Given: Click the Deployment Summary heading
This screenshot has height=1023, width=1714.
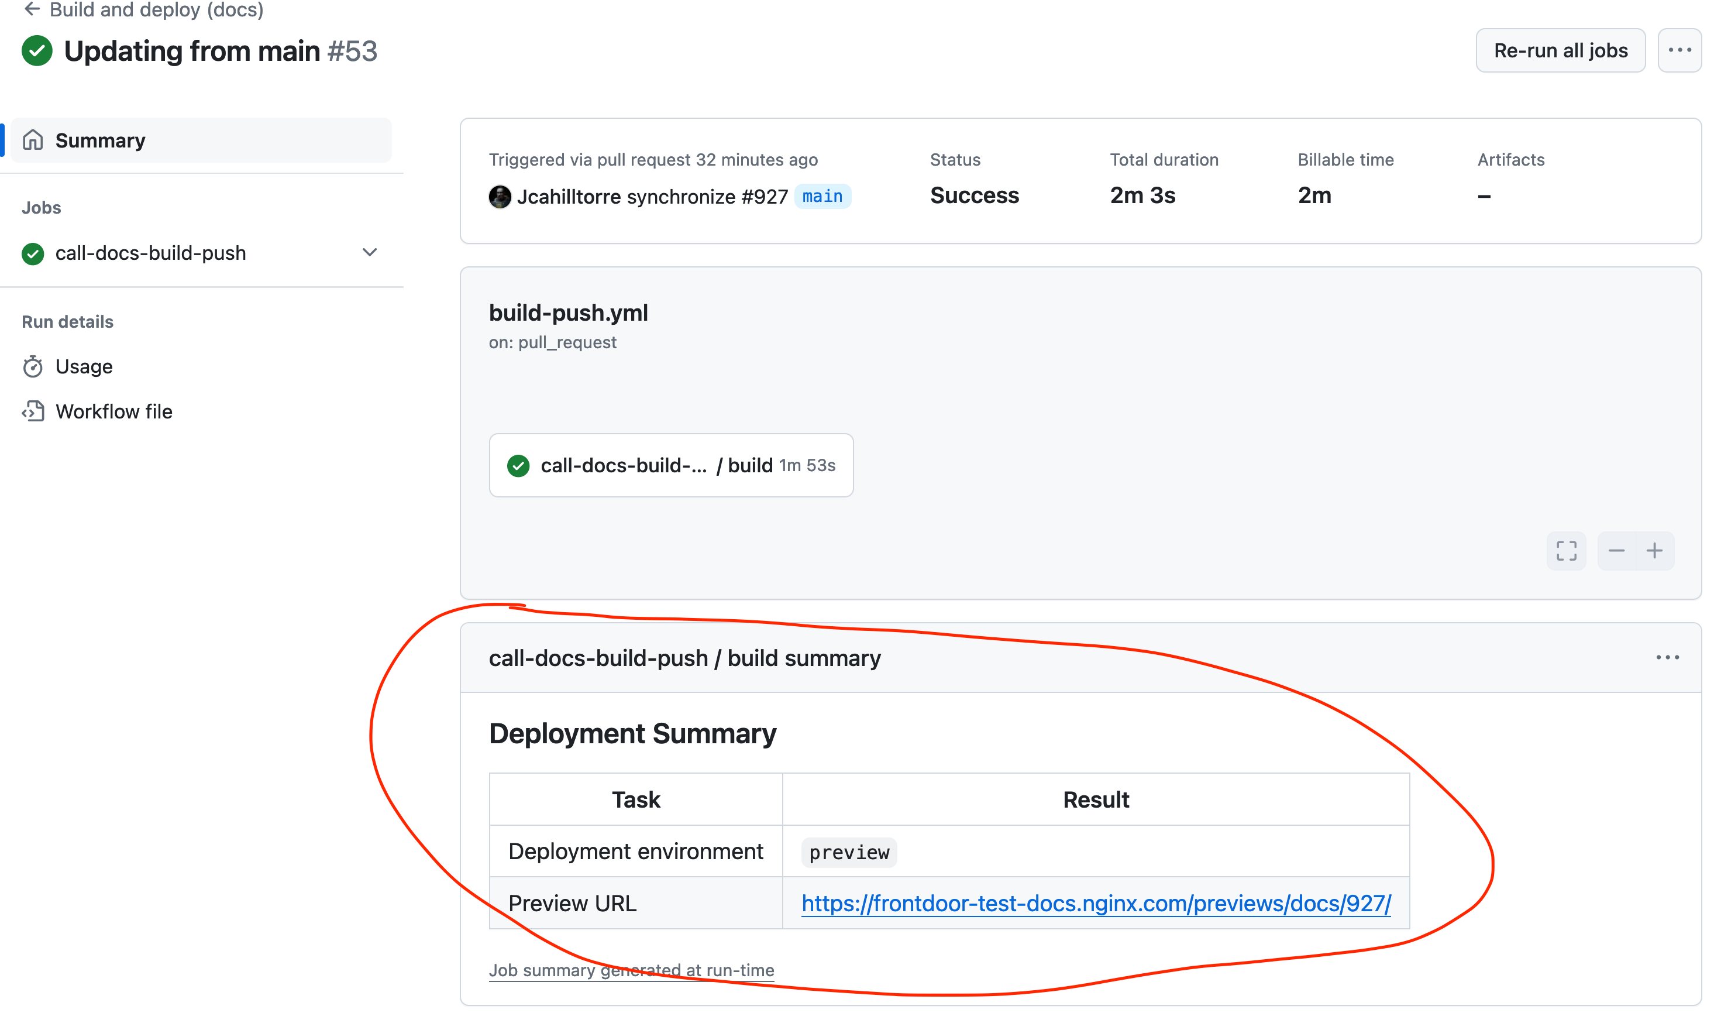Looking at the screenshot, I should 632,733.
